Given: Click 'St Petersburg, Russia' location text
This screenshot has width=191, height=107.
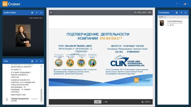Looking at the screenshot, I should [175, 23].
